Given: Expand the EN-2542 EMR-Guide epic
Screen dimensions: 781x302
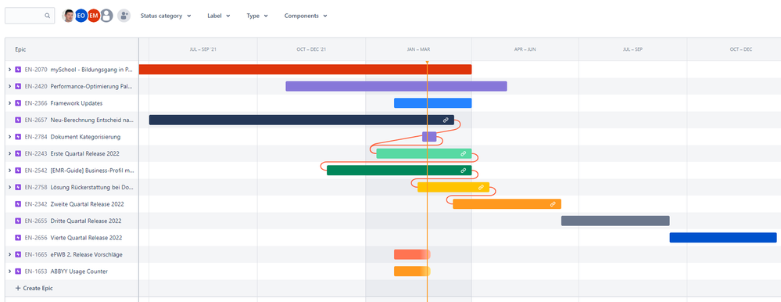Looking at the screenshot, I should (9, 171).
